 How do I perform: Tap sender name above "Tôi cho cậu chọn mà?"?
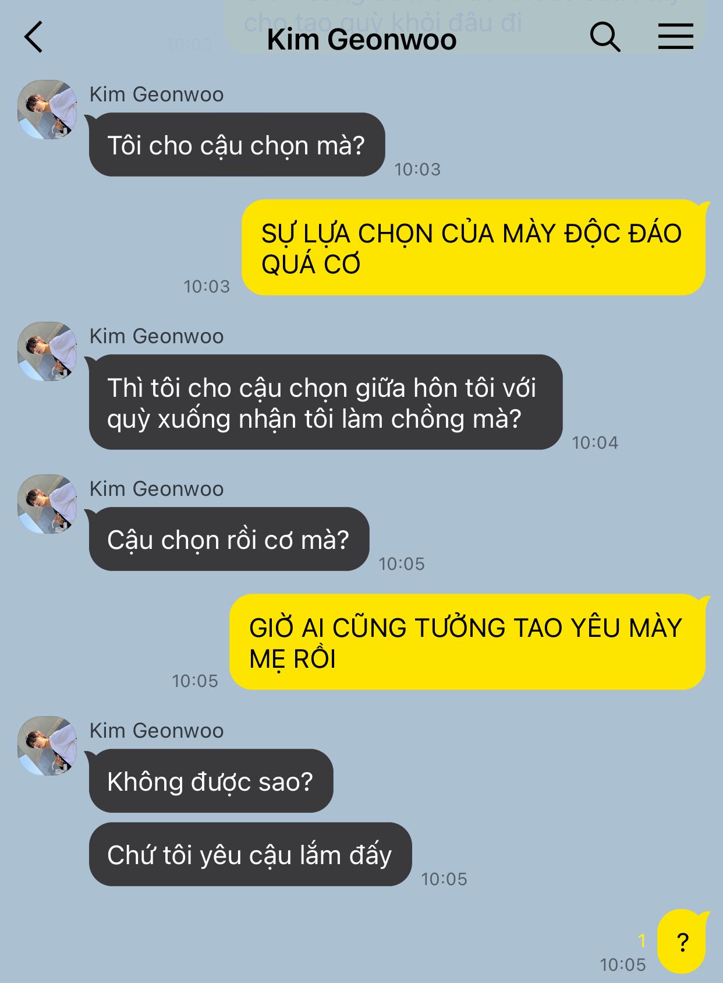(x=157, y=94)
